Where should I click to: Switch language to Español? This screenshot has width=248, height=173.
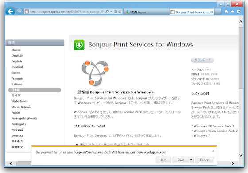pyautogui.click(x=17, y=67)
